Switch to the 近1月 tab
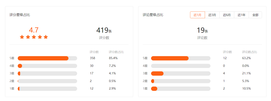271x101 pixels. click(x=197, y=15)
